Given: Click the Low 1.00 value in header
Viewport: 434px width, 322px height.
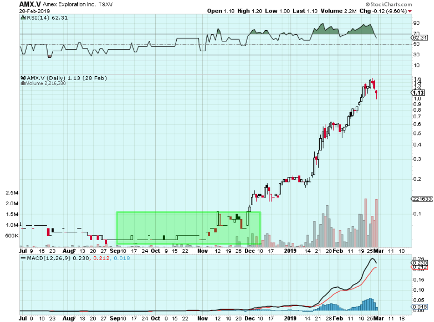Looking at the screenshot, I should pyautogui.click(x=277, y=11).
